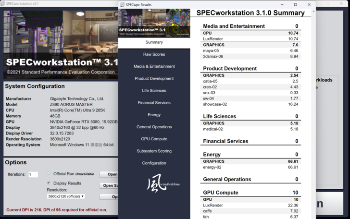
Task: Click the snx-03 result row
Action: [x=250, y=93]
